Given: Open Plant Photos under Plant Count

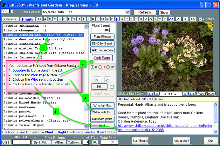Looking at the screenshot, I should point(102,36).
